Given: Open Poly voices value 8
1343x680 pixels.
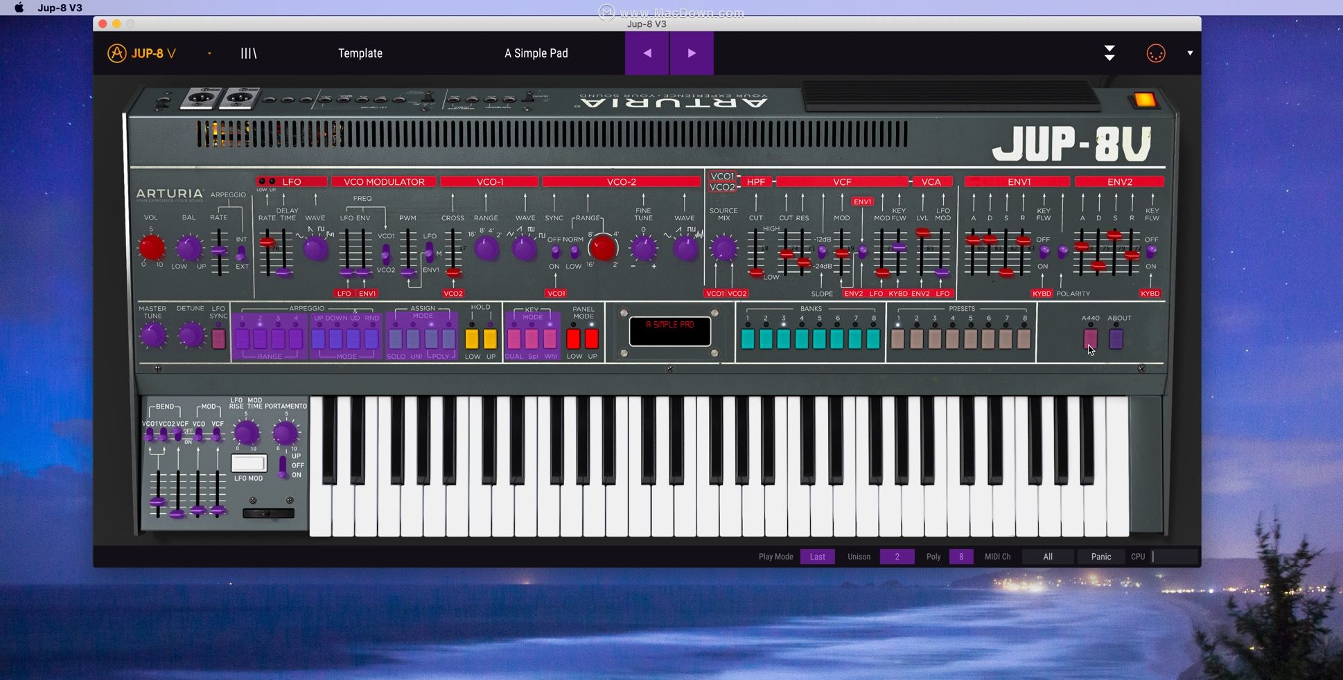Looking at the screenshot, I should (961, 557).
